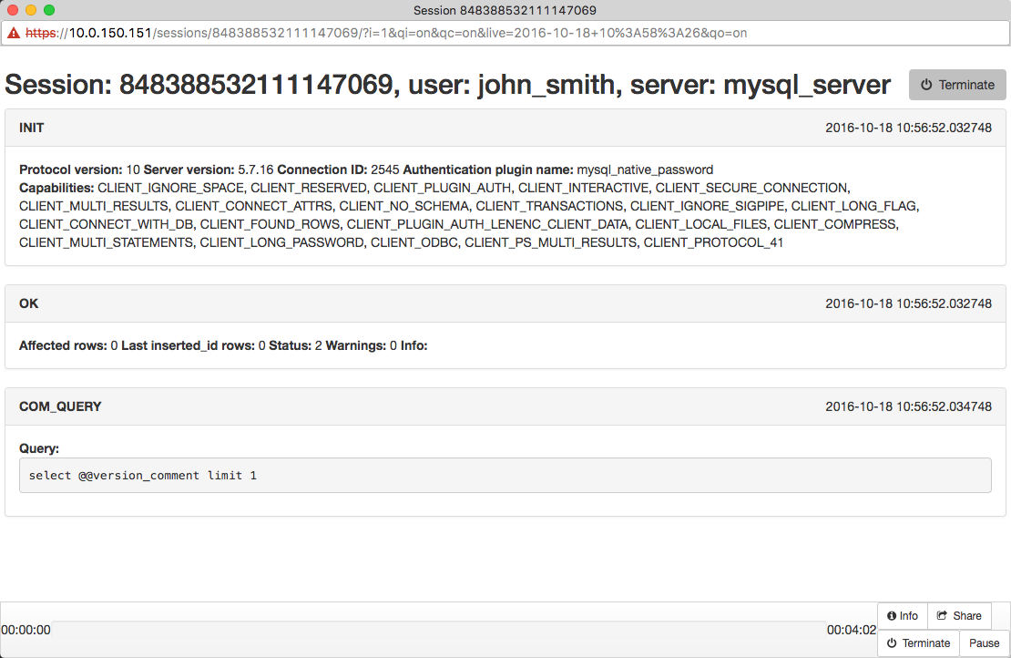Click the info circle icon in the bottom bar
Viewport: 1011px width, 658px height.
[x=892, y=616]
